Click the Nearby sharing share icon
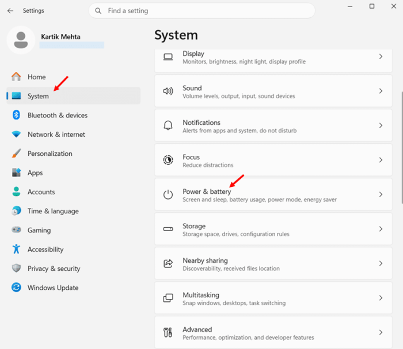Image resolution: width=403 pixels, height=349 pixels. 168,263
